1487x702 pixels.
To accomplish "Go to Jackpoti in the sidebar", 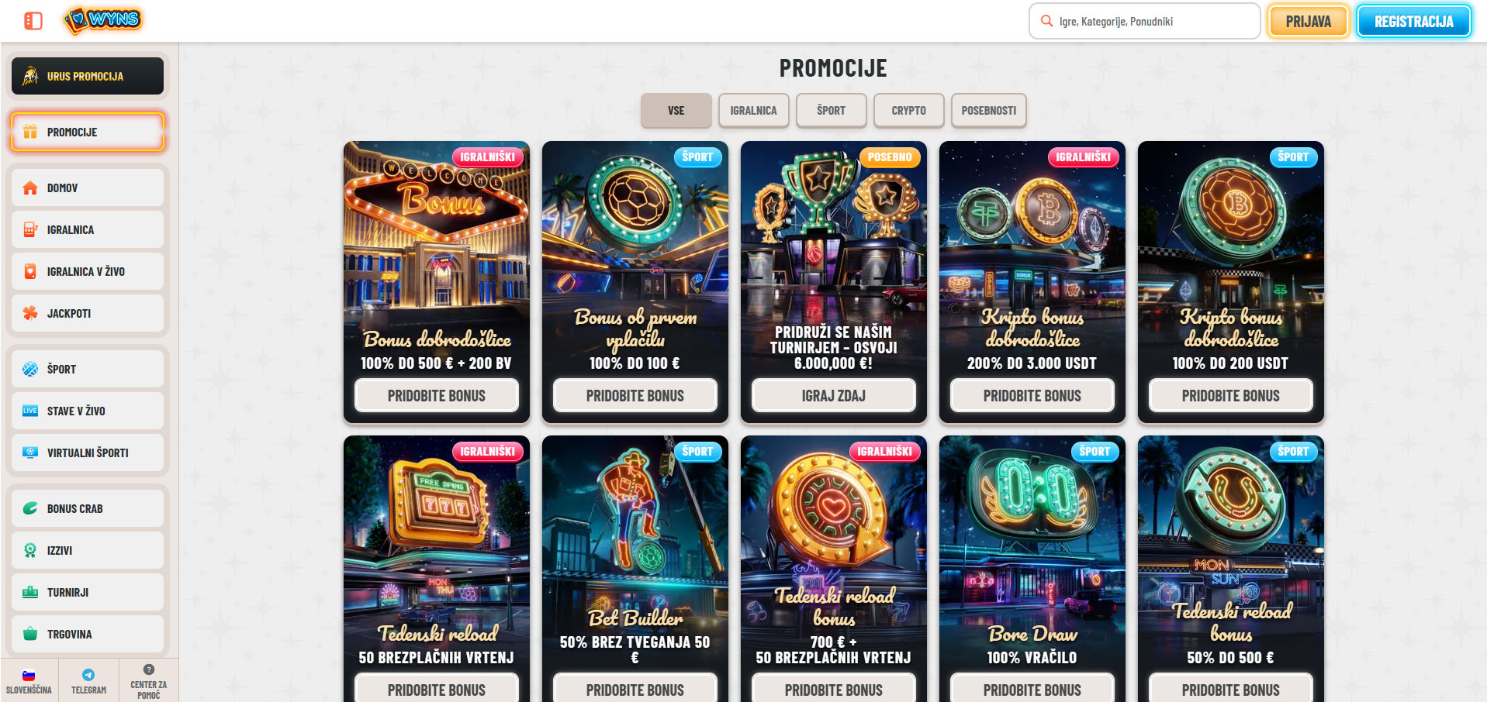I will pos(88,313).
